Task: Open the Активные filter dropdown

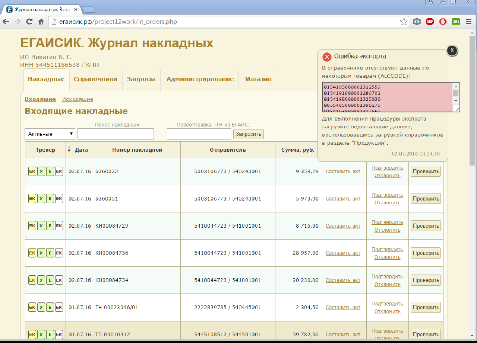Action: tap(50, 134)
